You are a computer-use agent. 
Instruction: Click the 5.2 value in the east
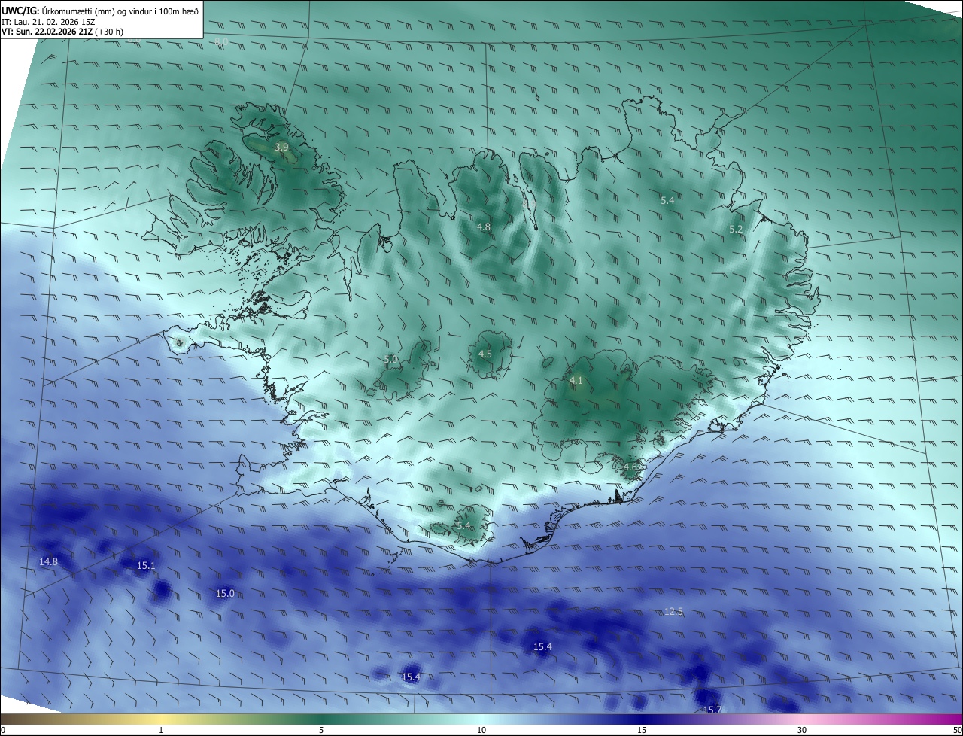click(736, 229)
